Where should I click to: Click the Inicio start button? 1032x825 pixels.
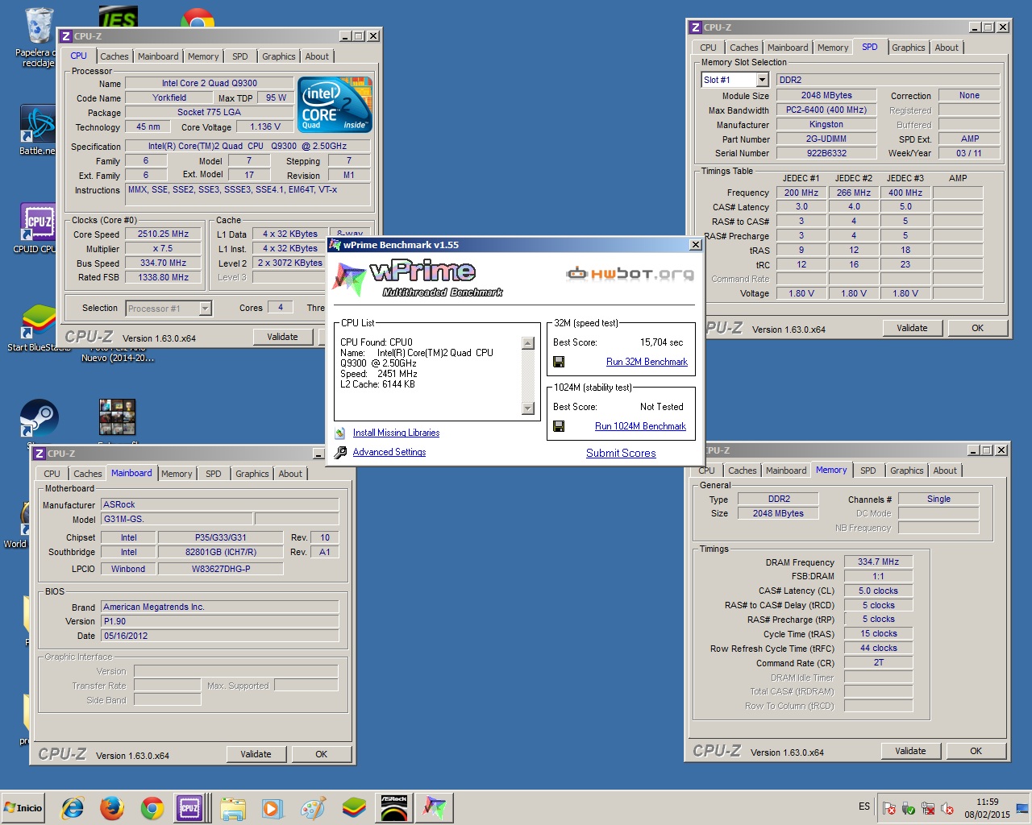(23, 807)
